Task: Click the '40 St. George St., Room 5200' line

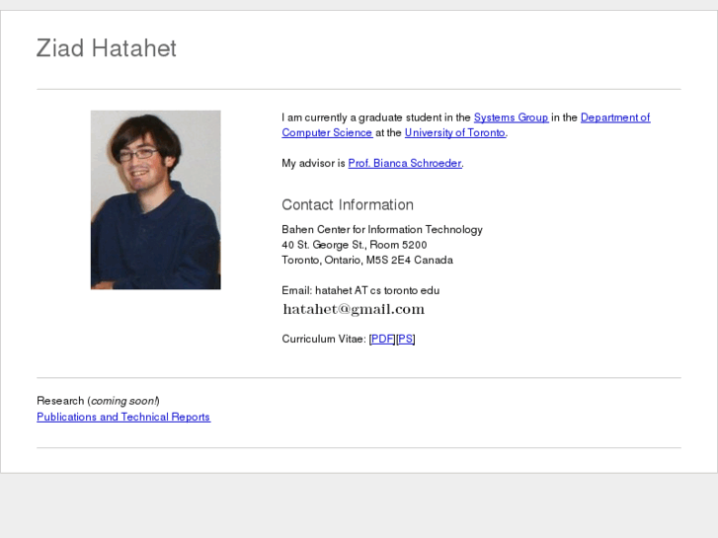Action: tap(355, 245)
